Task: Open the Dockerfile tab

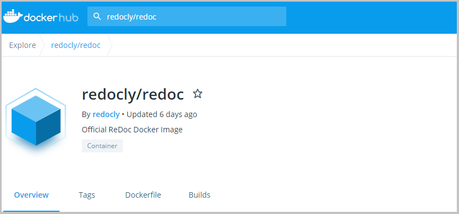Action: click(x=143, y=195)
